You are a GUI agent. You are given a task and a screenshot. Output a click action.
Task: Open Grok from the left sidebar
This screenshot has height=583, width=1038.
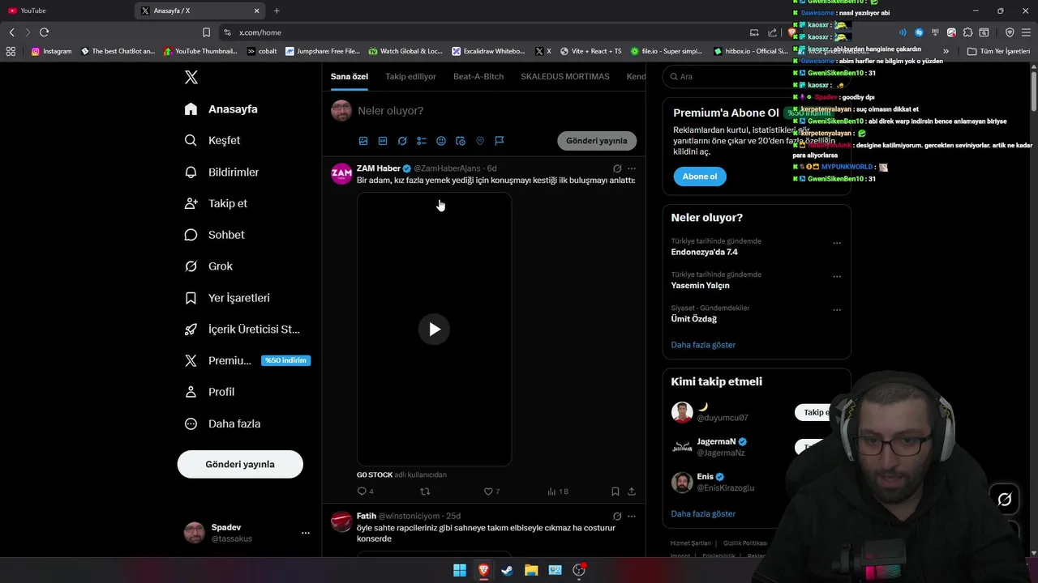(209, 266)
